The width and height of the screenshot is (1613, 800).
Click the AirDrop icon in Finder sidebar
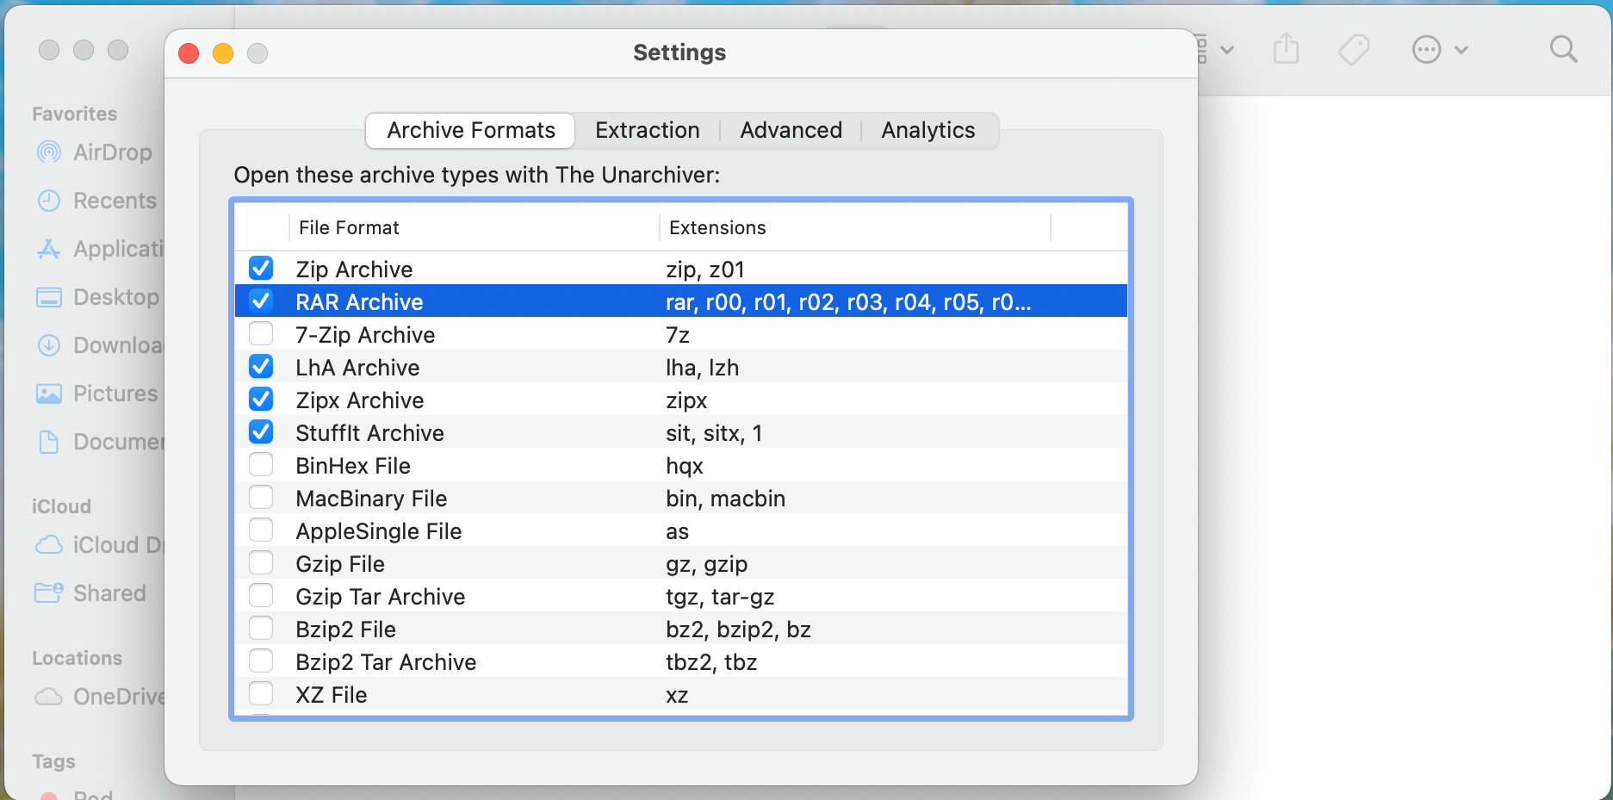tap(49, 152)
